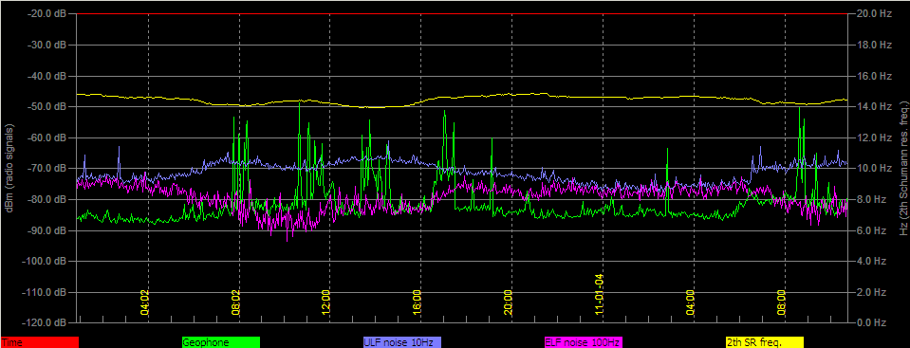Click the 04:02 time axis label
This screenshot has height=348, width=910.
[x=145, y=302]
